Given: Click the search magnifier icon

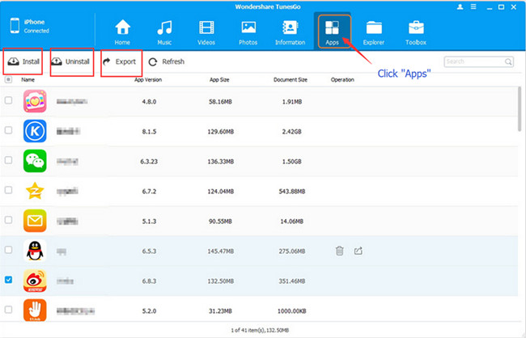Looking at the screenshot, I should (508, 61).
